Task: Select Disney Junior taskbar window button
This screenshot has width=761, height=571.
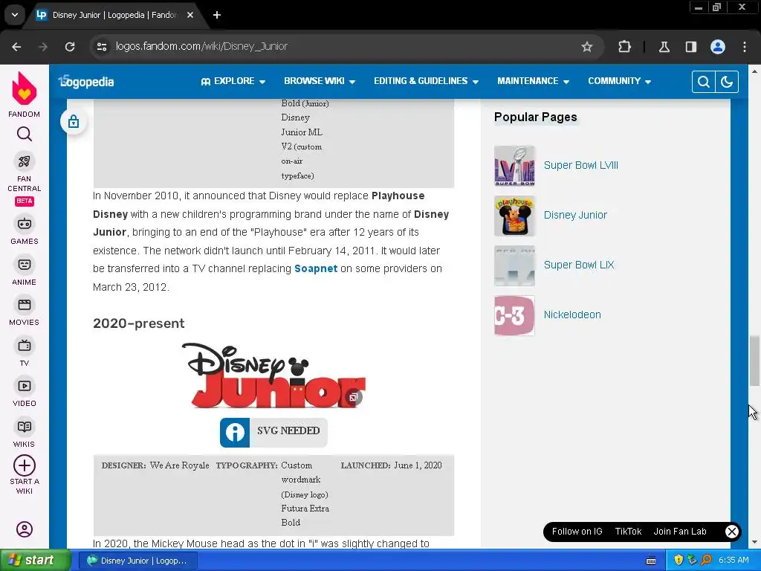Action: click(x=137, y=561)
